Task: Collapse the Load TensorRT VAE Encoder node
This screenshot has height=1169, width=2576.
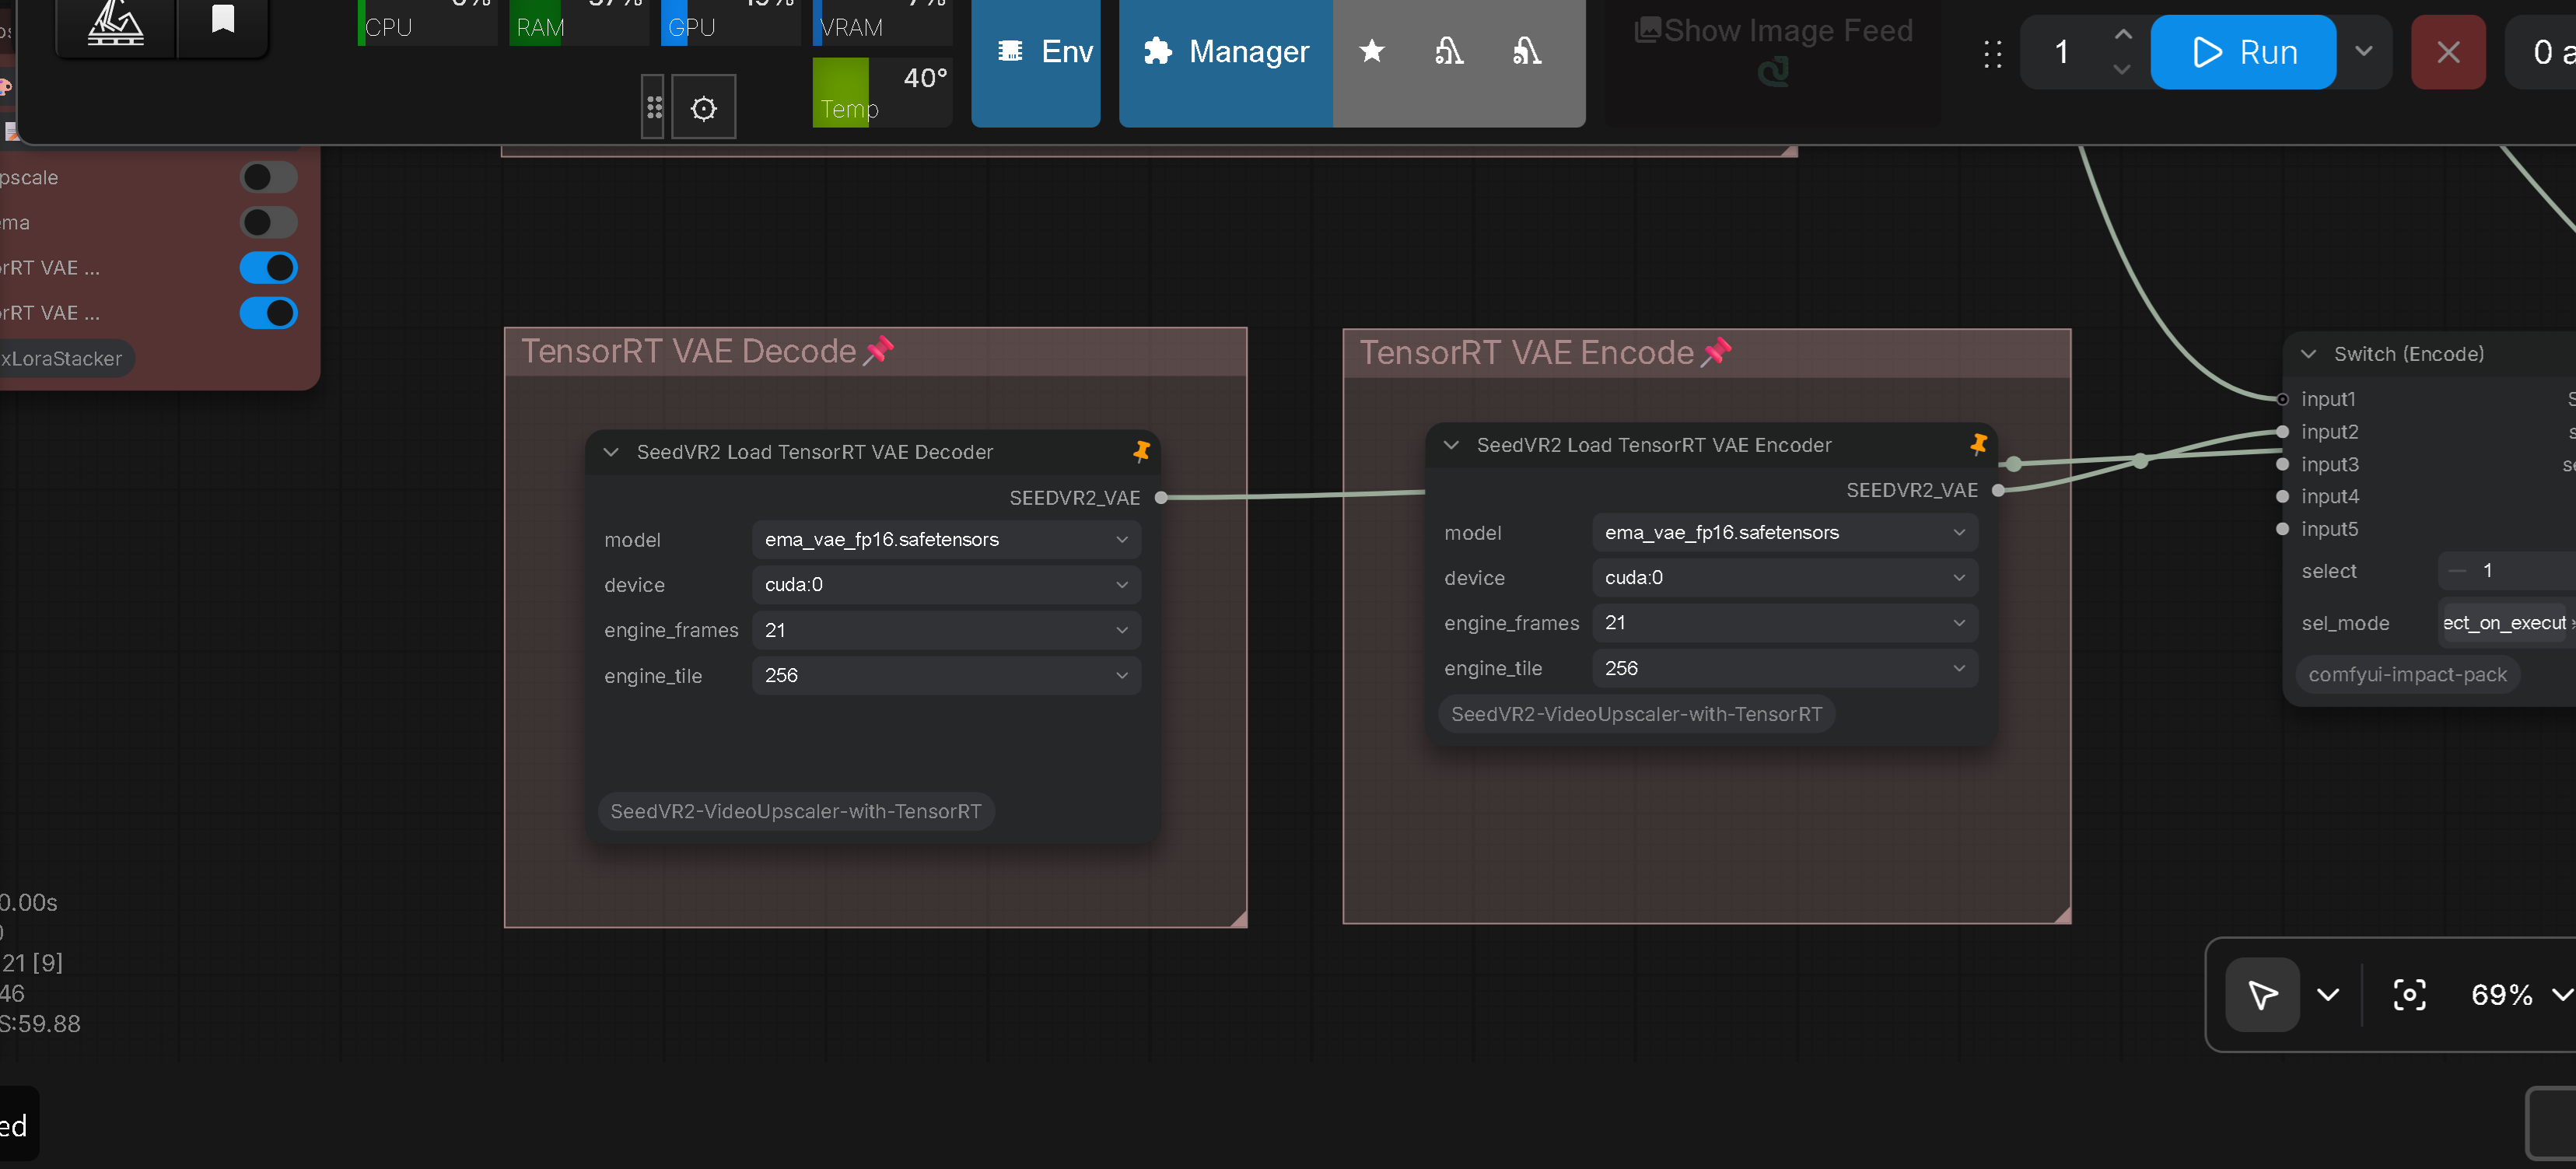Action: click(1451, 445)
